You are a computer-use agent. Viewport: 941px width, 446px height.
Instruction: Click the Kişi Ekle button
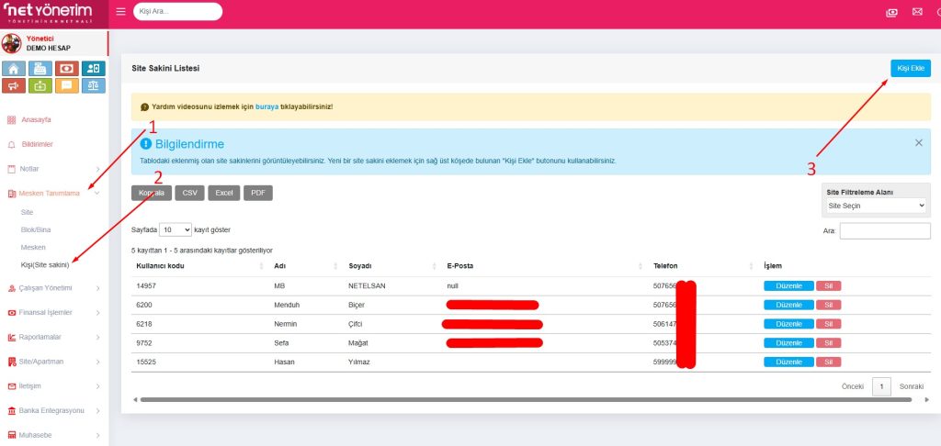tap(910, 68)
